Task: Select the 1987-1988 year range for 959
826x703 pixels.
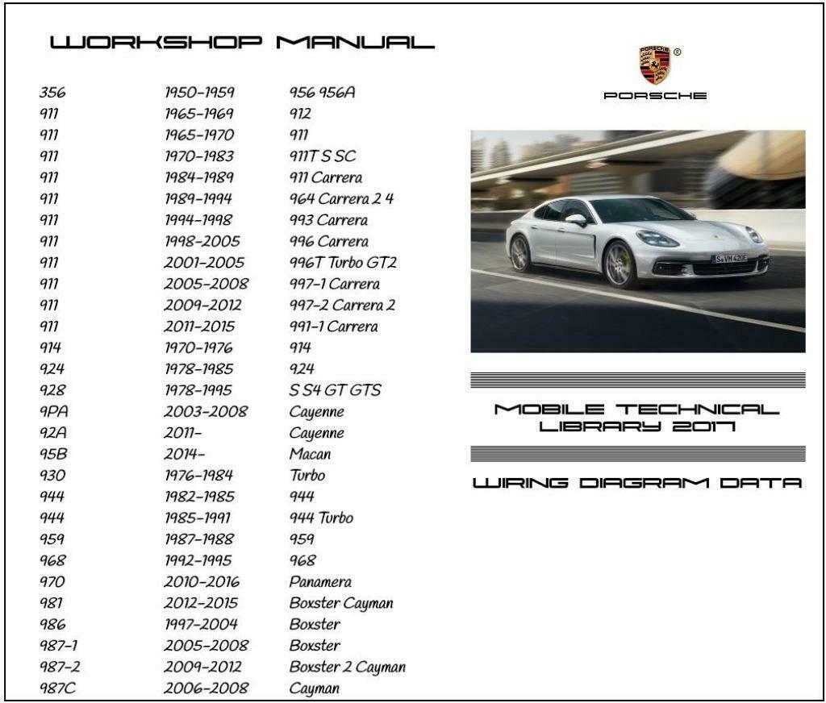Action: (x=199, y=539)
